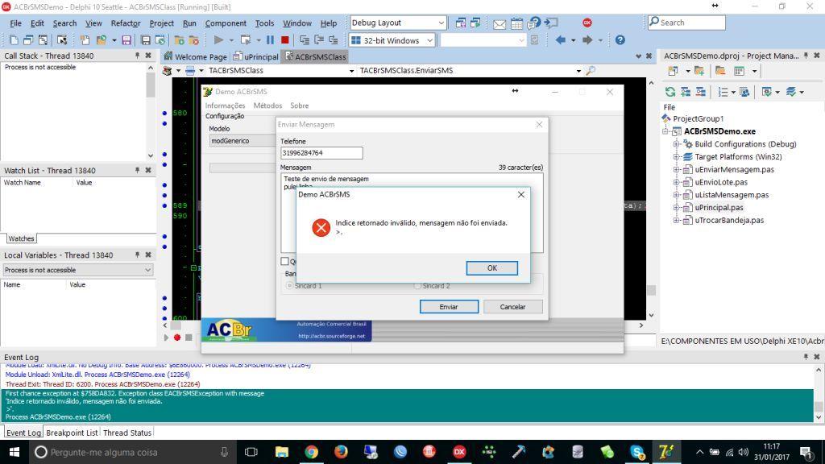Viewport: 825px width, 464px height.
Task: Click Remove file from project icon
Action: (x=193, y=40)
